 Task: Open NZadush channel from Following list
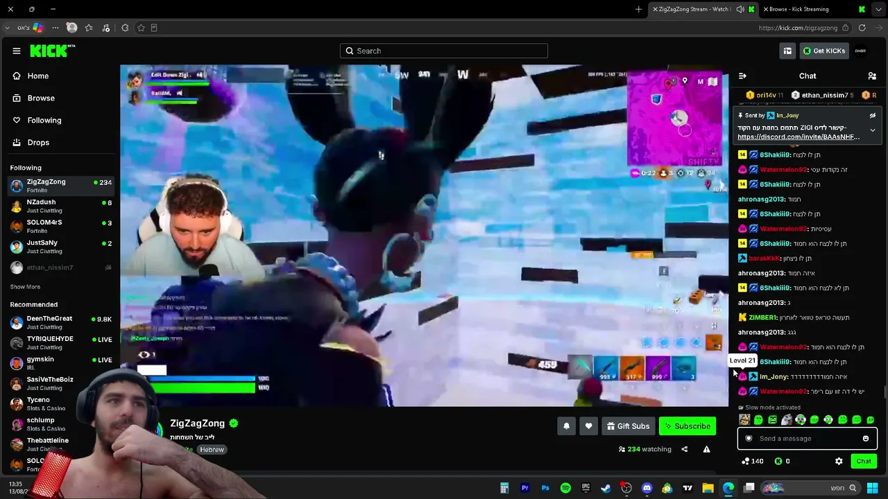[x=61, y=206]
